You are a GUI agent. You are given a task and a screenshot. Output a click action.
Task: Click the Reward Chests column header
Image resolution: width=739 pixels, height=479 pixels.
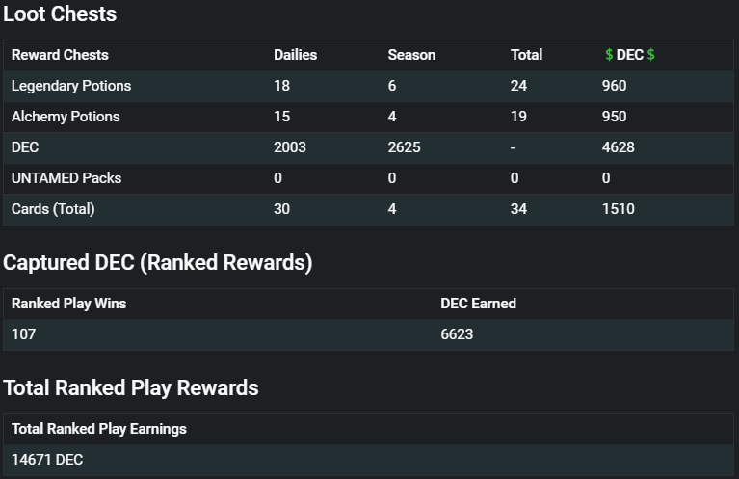(60, 55)
